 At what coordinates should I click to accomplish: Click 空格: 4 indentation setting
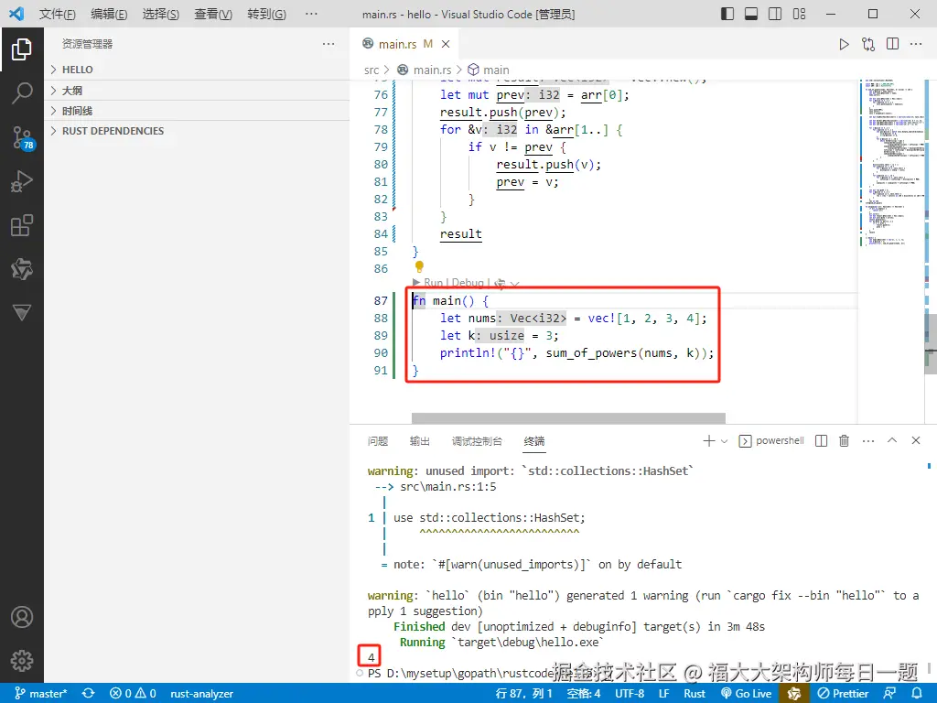tap(584, 693)
